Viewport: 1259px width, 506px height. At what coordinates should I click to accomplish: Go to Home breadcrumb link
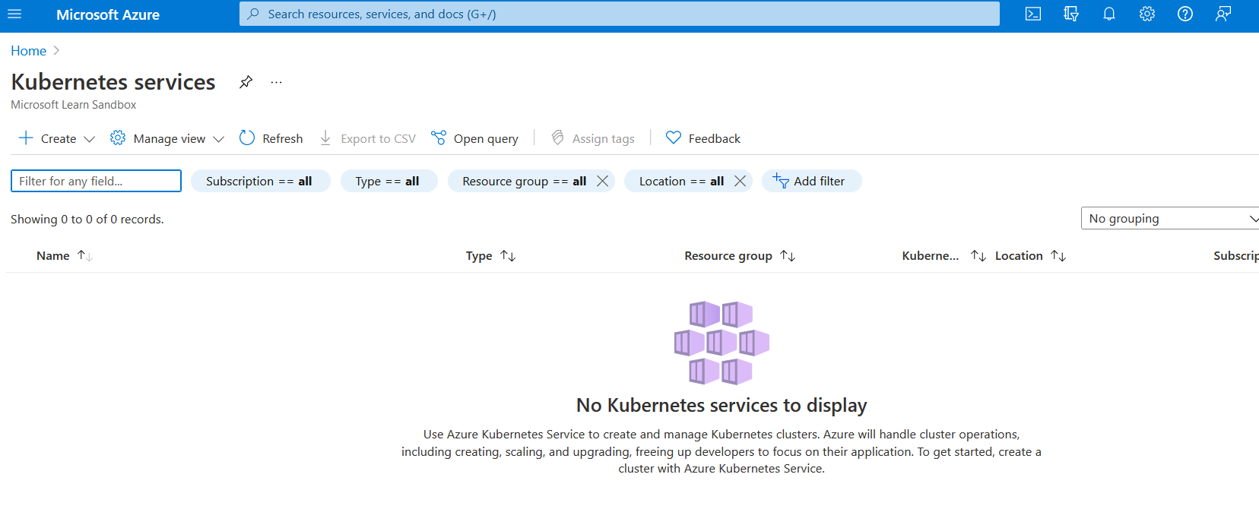(x=29, y=51)
